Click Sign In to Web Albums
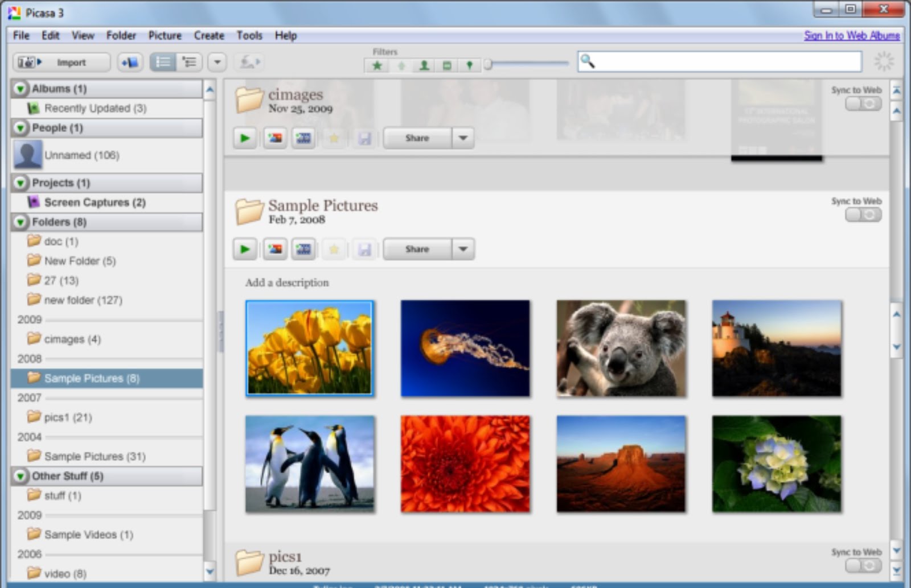The width and height of the screenshot is (911, 588). (x=851, y=35)
